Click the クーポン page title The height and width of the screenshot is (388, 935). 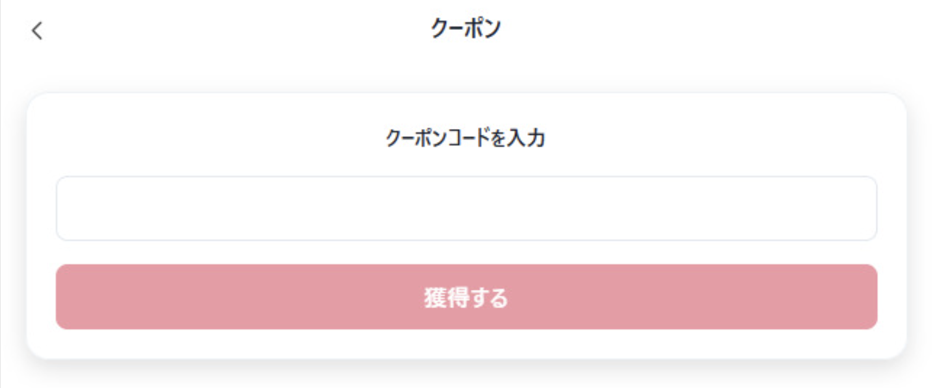pos(466,29)
